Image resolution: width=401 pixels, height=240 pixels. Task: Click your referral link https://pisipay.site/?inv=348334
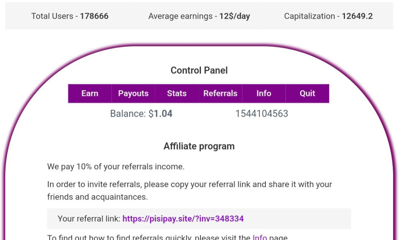click(182, 219)
